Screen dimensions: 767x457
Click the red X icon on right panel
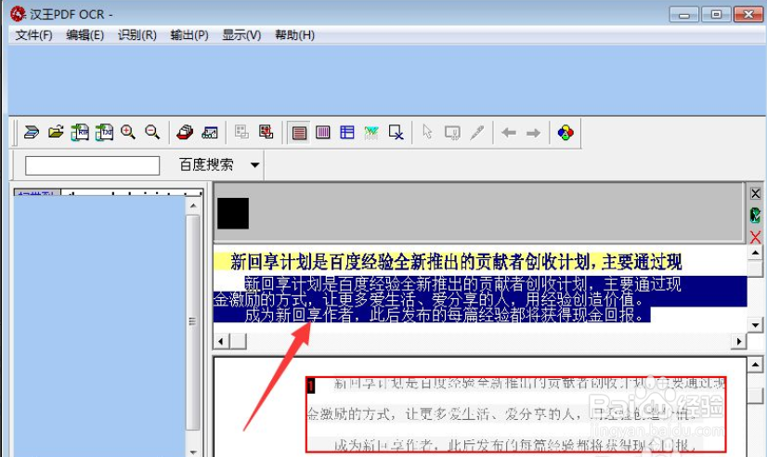click(755, 237)
